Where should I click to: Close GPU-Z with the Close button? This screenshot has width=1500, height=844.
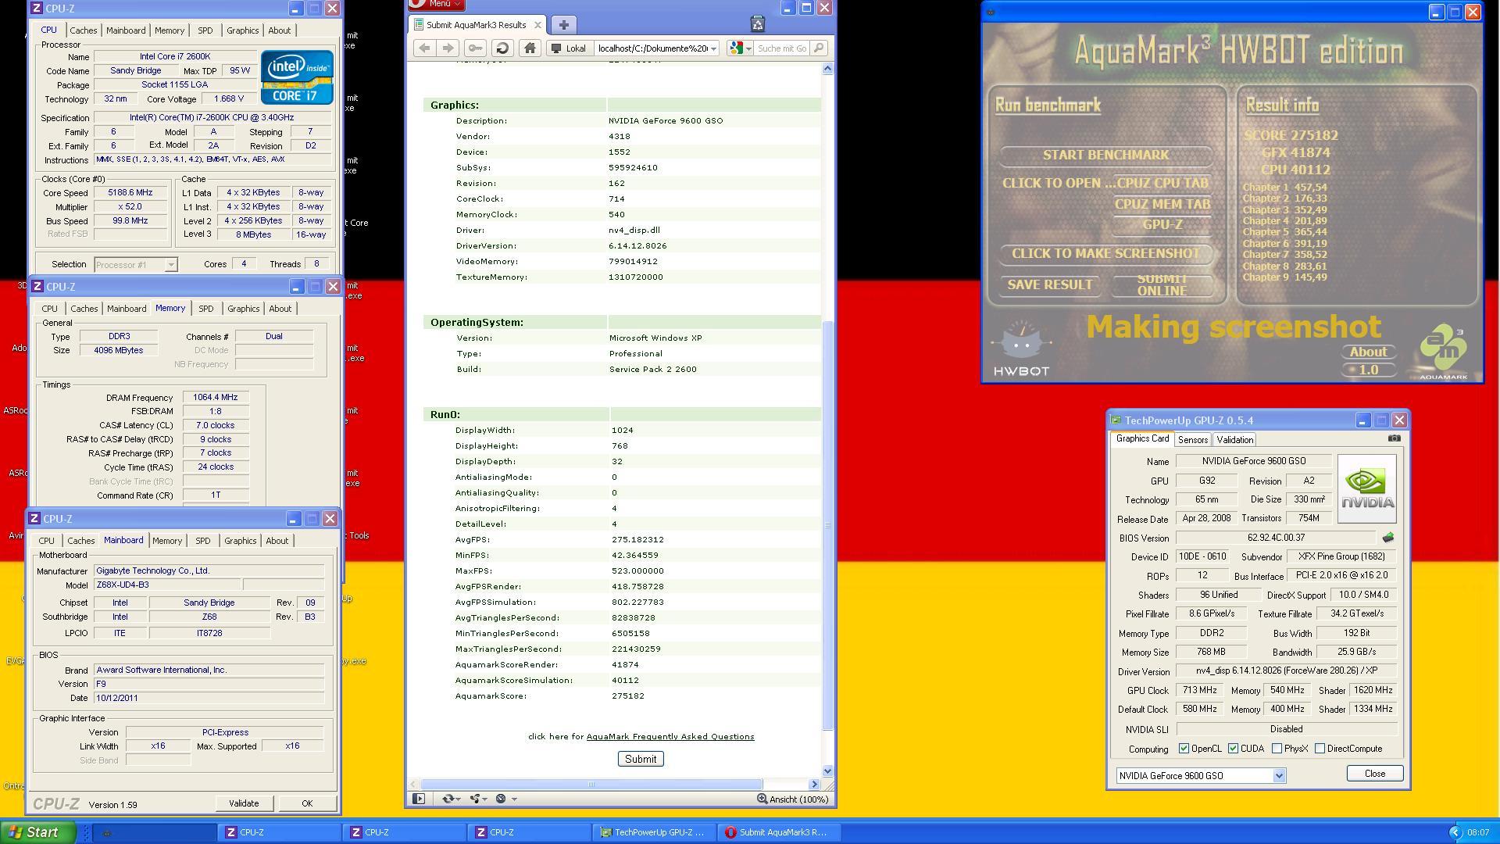1374,773
